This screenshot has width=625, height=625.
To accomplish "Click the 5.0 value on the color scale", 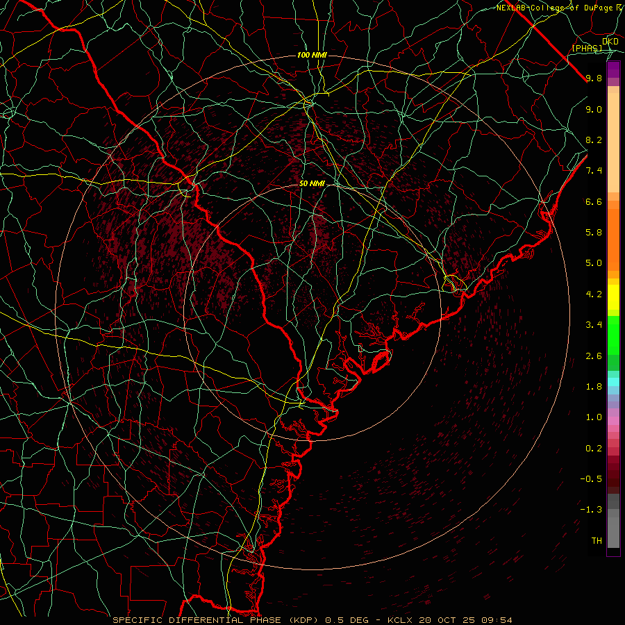I will tap(594, 263).
